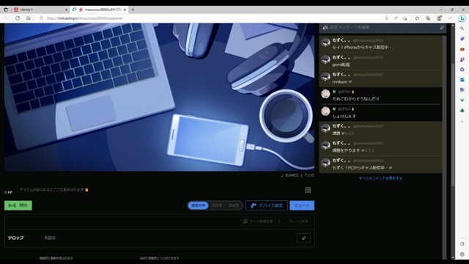
Task: Go to the browser home page
Action: (x=29, y=18)
